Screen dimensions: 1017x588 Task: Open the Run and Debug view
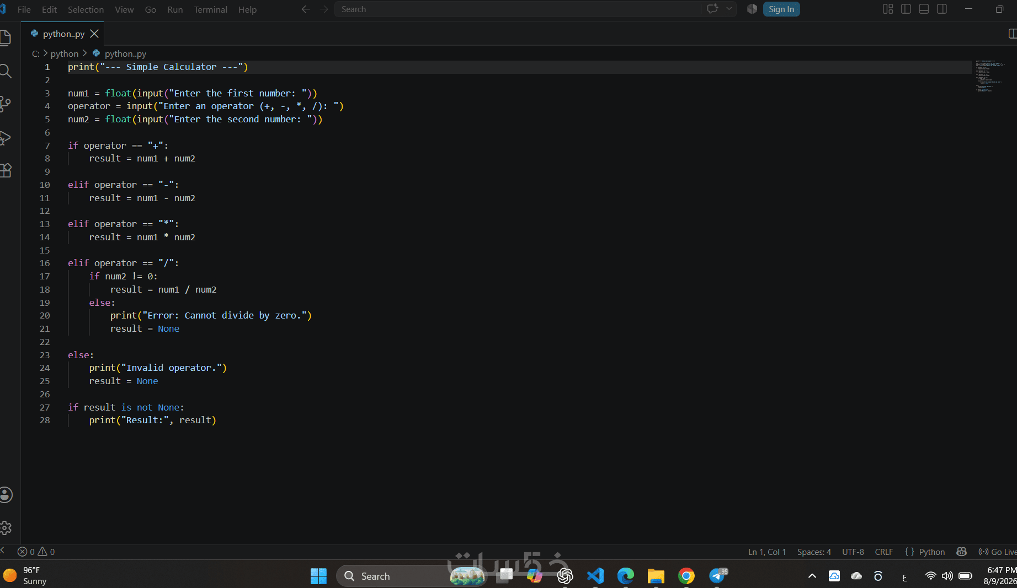(6, 138)
